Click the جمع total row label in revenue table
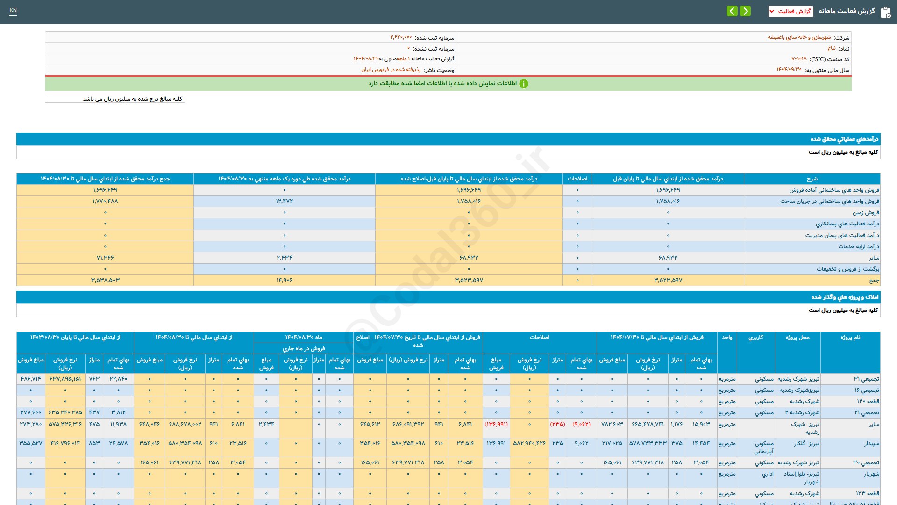Viewport: 897px width, 505px height. pos(874,280)
